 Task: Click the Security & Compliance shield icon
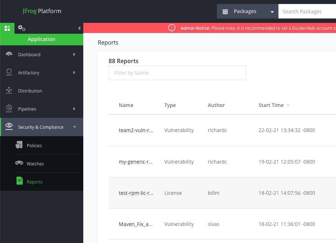click(x=9, y=127)
